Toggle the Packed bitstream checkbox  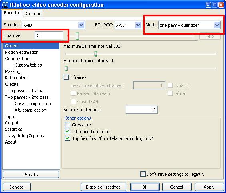coord(73,93)
